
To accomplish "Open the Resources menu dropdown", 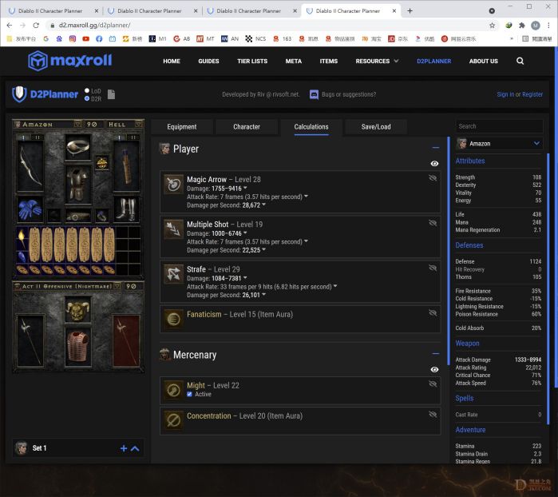I will (377, 61).
